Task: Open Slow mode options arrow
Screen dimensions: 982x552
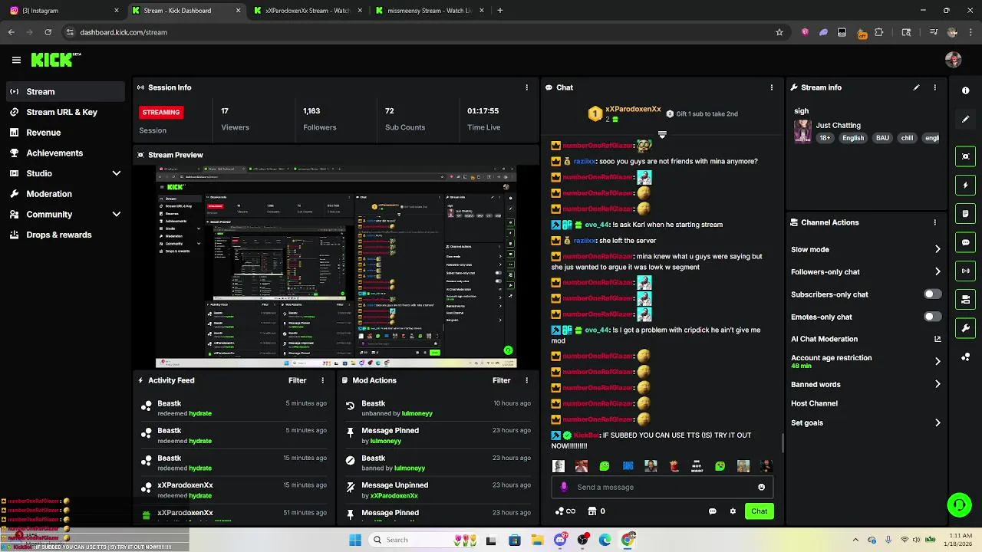Action: pos(938,249)
